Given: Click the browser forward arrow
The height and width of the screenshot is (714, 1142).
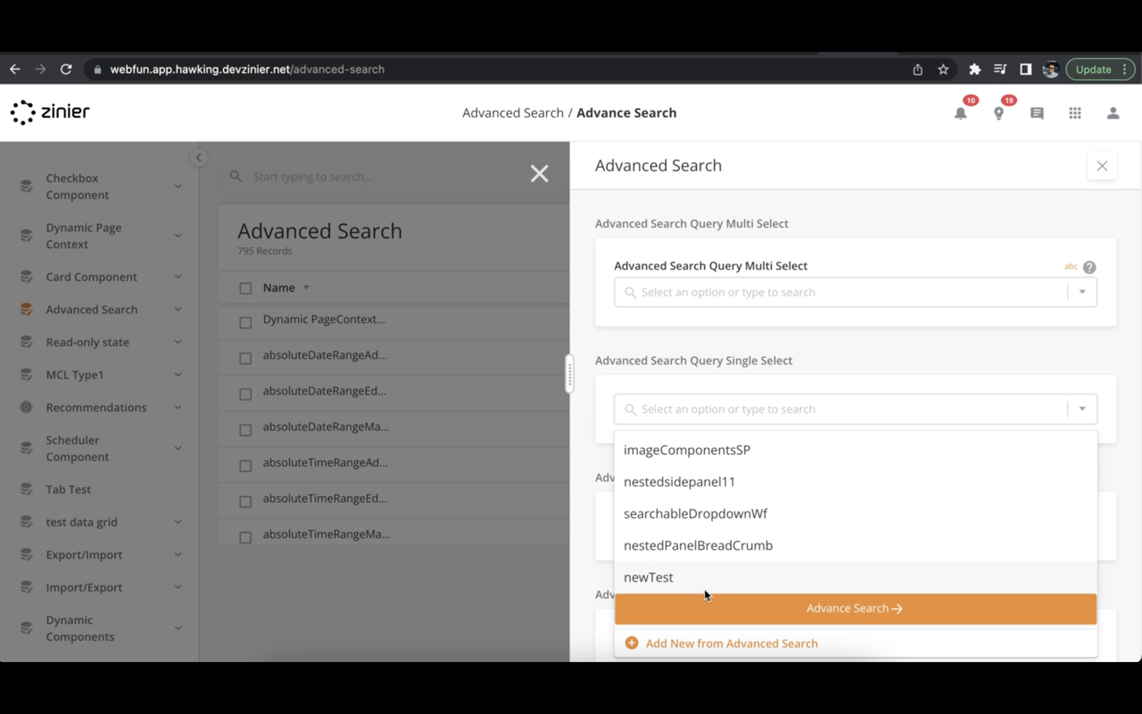Looking at the screenshot, I should point(40,69).
